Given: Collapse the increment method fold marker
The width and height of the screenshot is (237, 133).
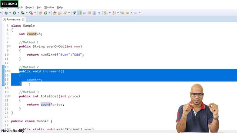Looking at the screenshot, I should point(10,71).
